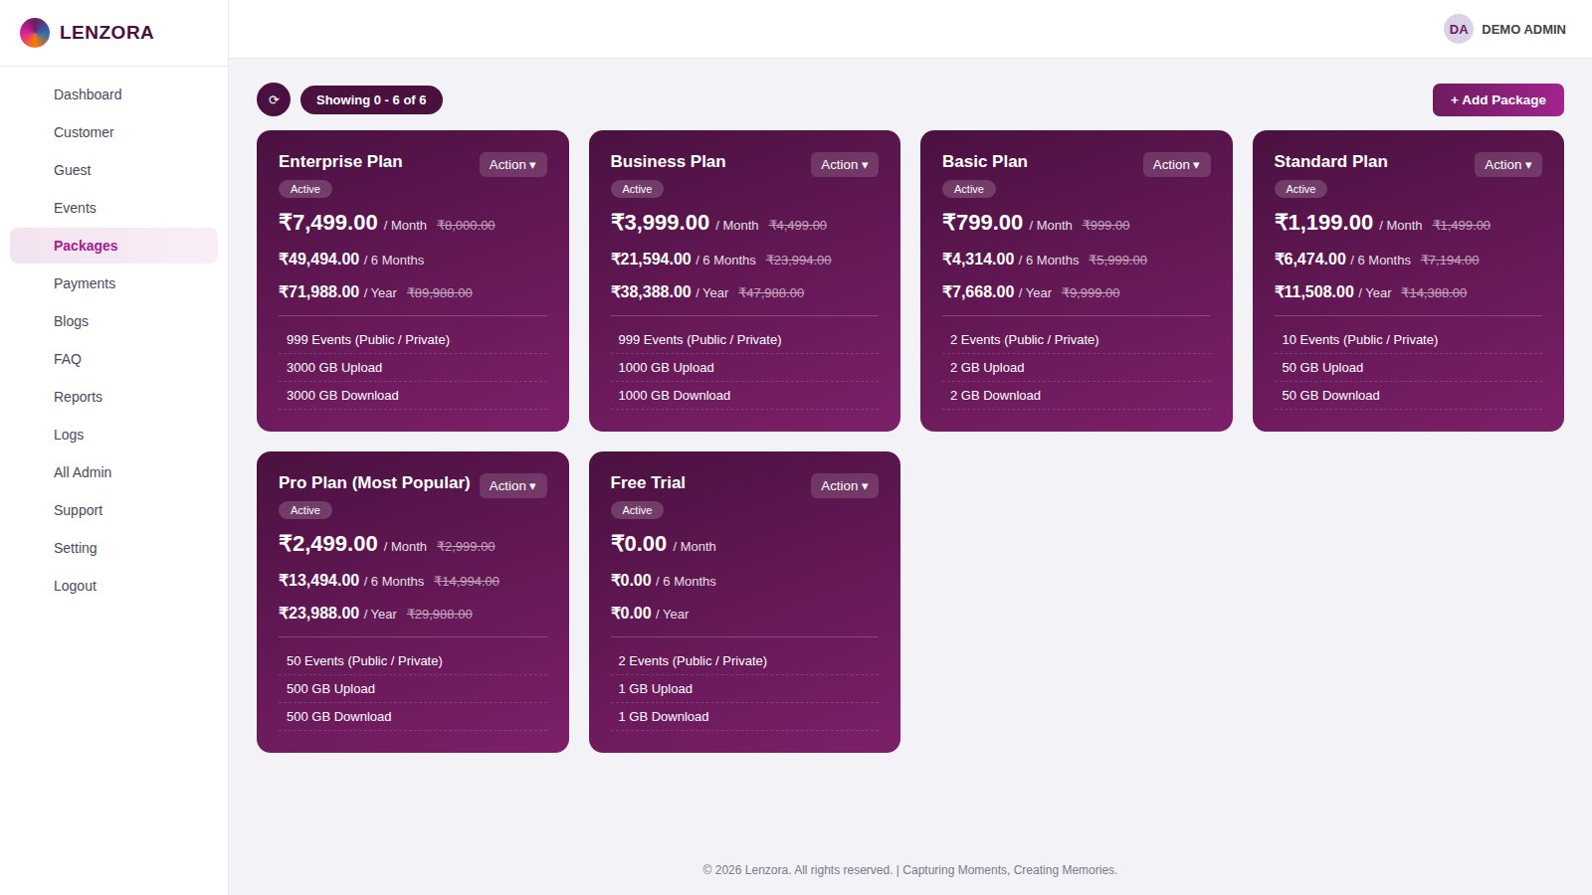This screenshot has width=1592, height=895.
Task: Click the LENZORA brand name
Action: pyautogui.click(x=106, y=33)
